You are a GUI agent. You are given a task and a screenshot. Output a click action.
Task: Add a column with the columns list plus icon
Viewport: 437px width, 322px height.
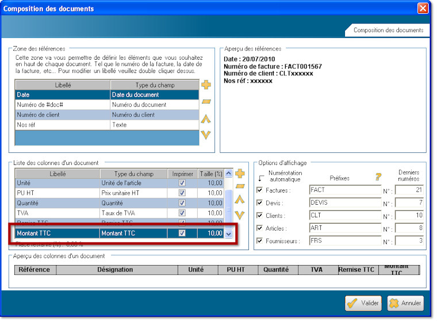(240, 173)
